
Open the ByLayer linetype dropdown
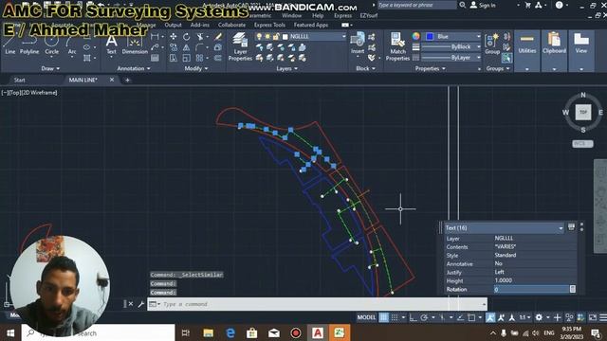click(x=478, y=57)
